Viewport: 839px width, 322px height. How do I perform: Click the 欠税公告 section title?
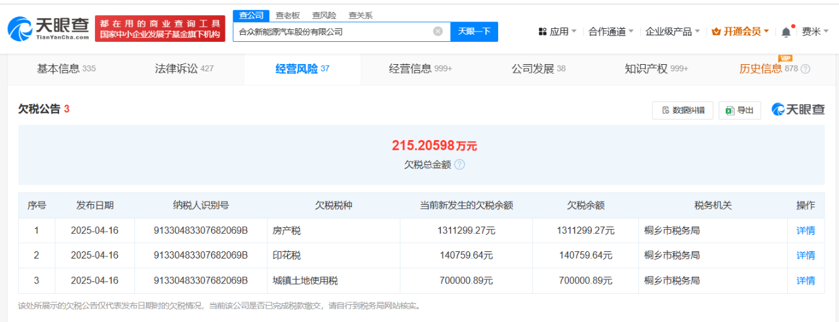tap(39, 109)
